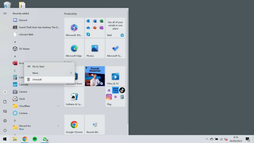This screenshot has height=143, width=254.
Task: Choose Uninstall from the context menu
Action: 50,80
